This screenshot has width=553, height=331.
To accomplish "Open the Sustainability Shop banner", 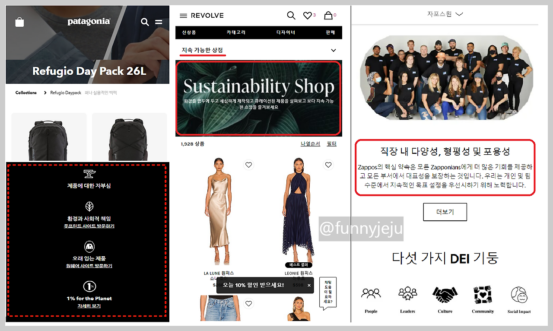I will [258, 98].
